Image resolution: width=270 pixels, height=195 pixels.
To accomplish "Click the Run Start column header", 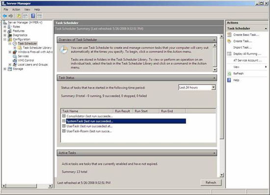I will 146,111.
